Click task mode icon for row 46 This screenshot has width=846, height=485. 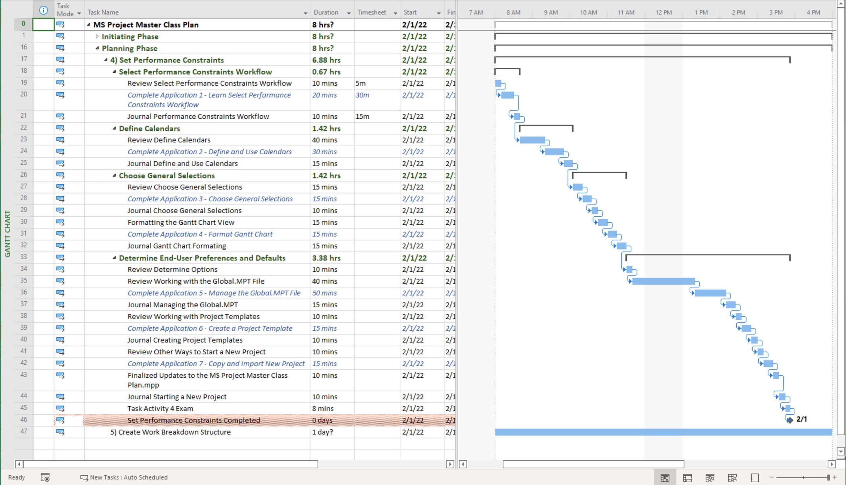pos(60,420)
